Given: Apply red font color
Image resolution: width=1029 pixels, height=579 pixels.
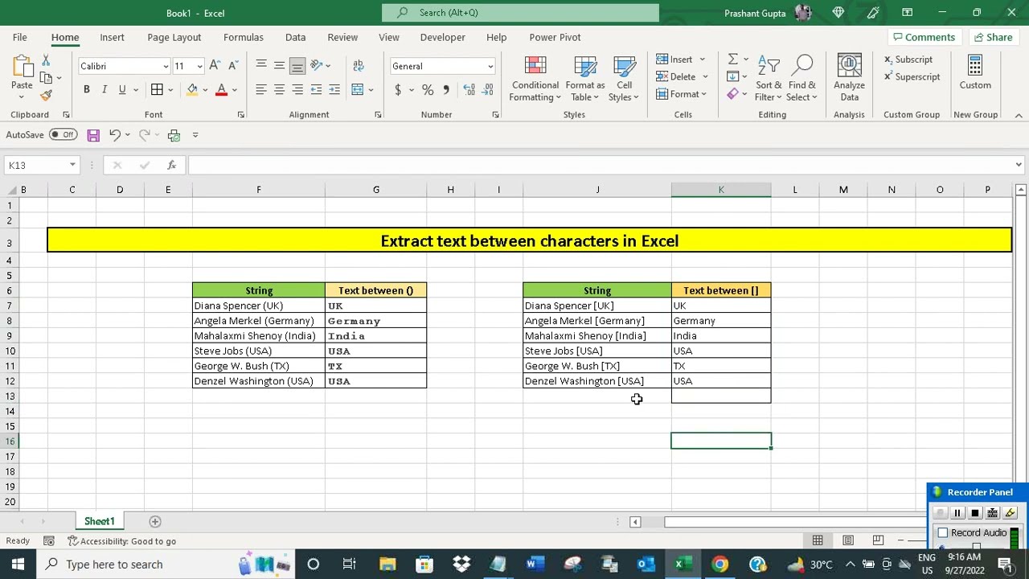Looking at the screenshot, I should point(221,89).
